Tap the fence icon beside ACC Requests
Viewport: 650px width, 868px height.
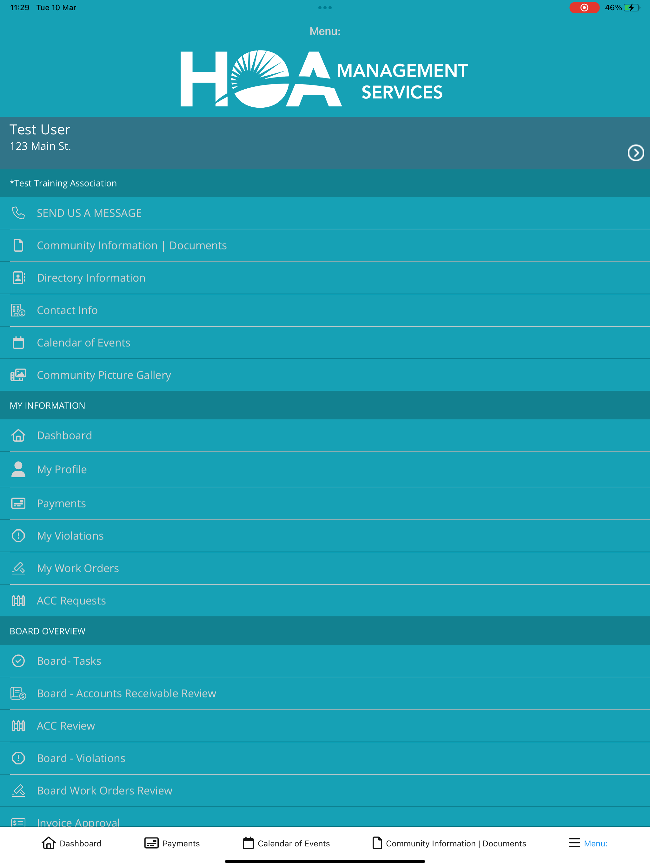tap(18, 600)
